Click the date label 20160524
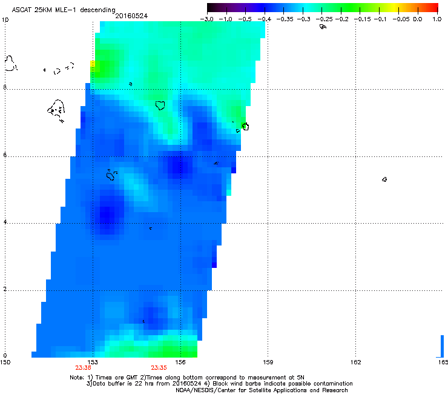Image resolution: width=448 pixels, height=394 pixels. click(131, 16)
